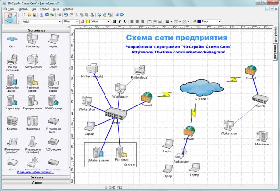Open the Сервис menu
This screenshot has height=191, width=280.
tap(43, 8)
